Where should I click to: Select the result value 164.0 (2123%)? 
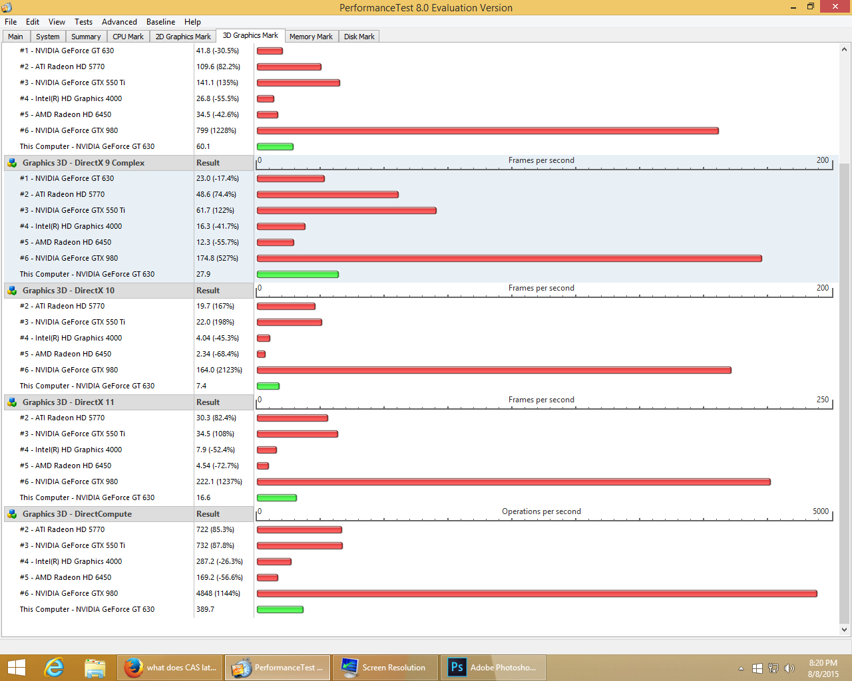(220, 370)
